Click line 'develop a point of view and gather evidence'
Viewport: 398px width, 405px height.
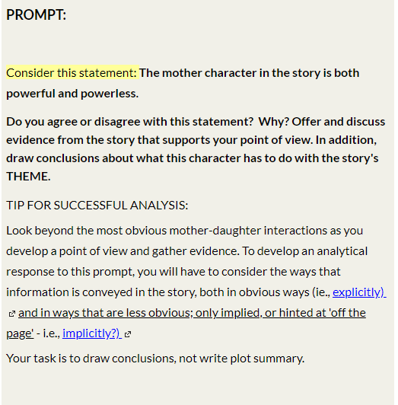click(x=187, y=251)
